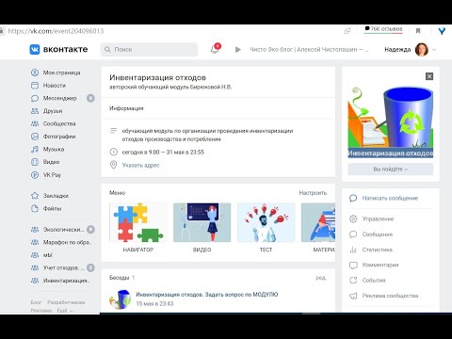452x339 pixels.
Task: Click the event time clock icon
Action: [x=113, y=152]
